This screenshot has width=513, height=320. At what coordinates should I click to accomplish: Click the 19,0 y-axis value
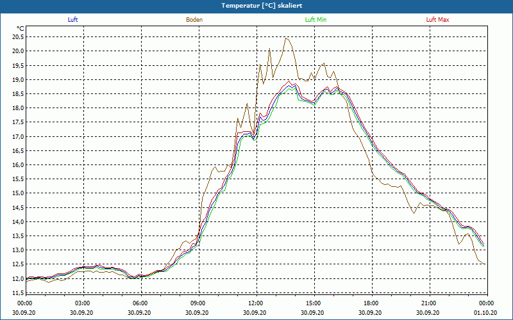point(18,79)
